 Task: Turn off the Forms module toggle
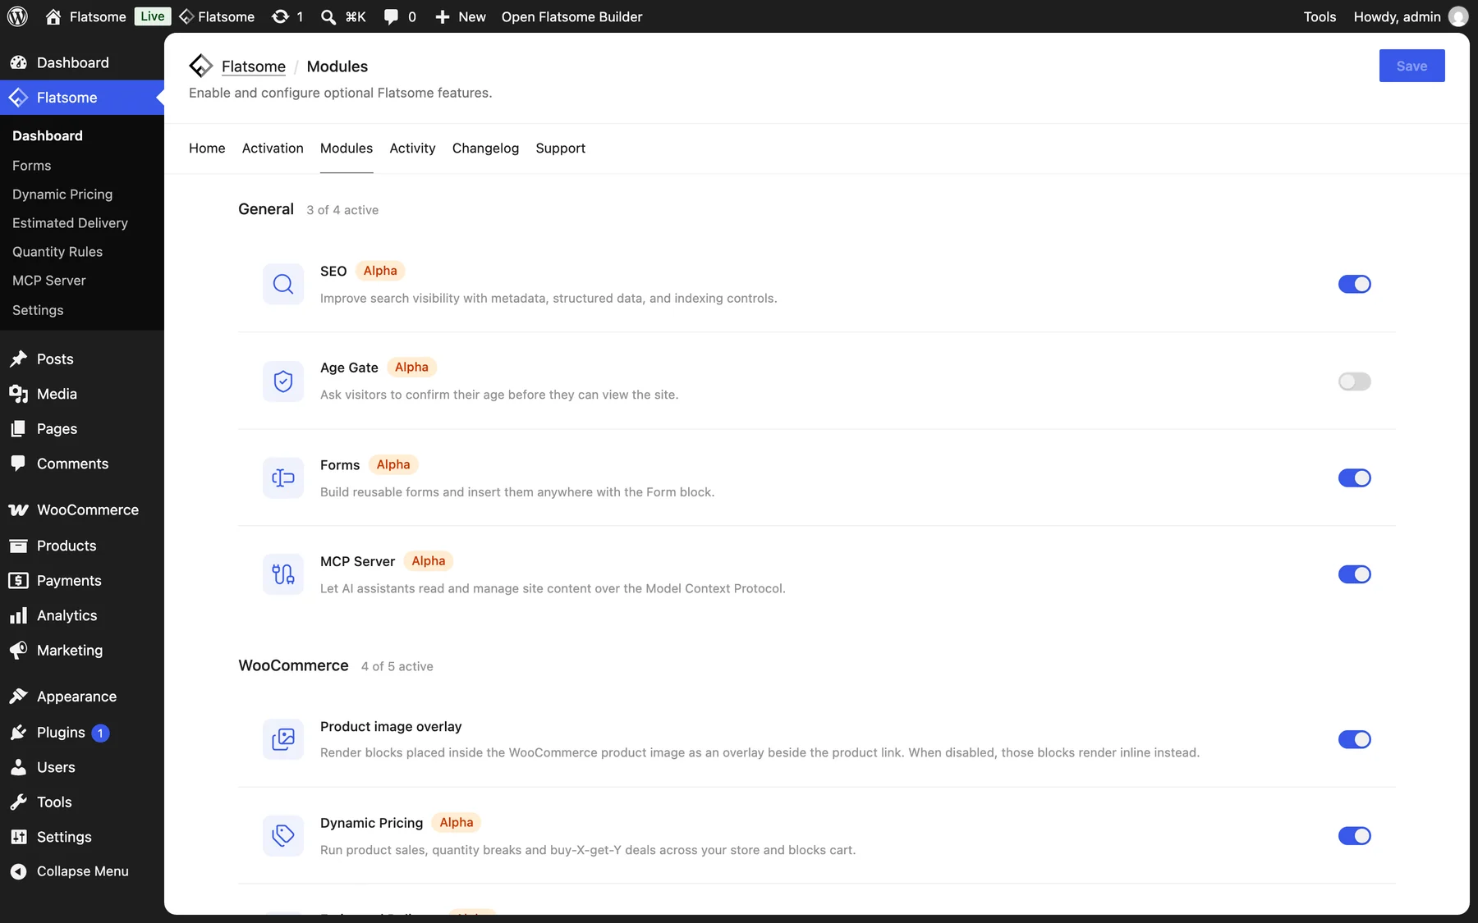click(x=1355, y=477)
